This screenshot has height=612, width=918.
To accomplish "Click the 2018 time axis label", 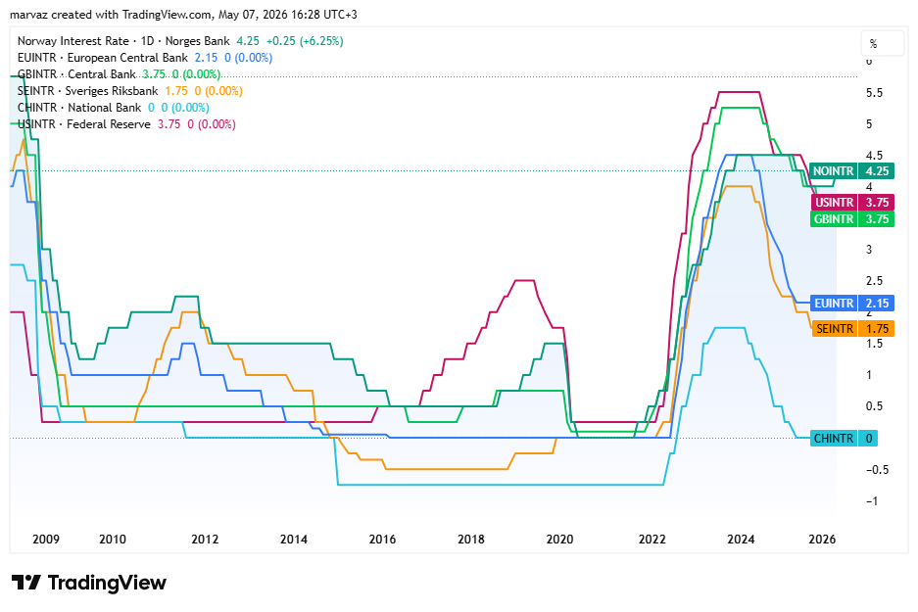I will click(x=471, y=540).
